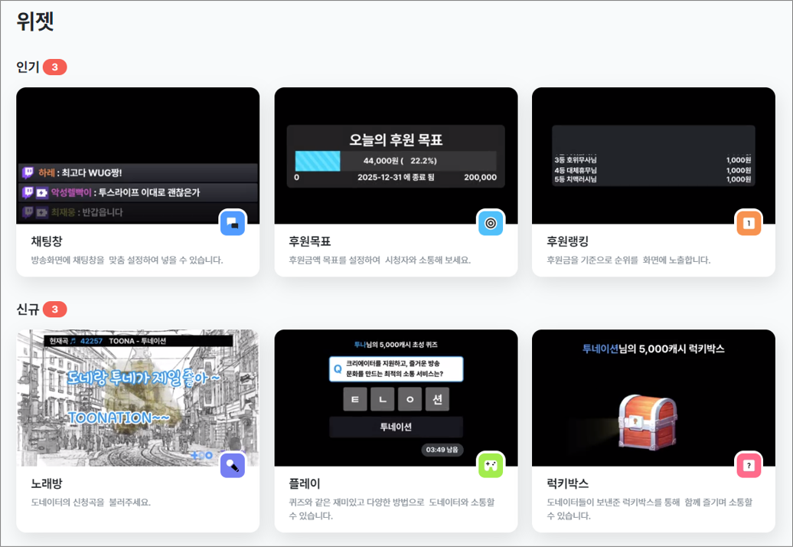Click the purple microphone karaoke icon
The image size is (793, 547).
[233, 465]
